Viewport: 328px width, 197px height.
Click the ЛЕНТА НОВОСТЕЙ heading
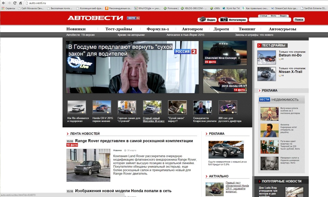(85, 133)
